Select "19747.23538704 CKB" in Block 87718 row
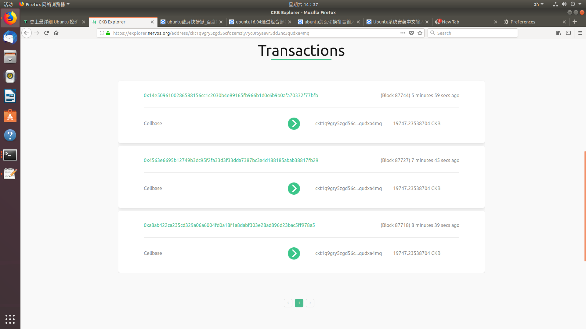 coord(417,253)
